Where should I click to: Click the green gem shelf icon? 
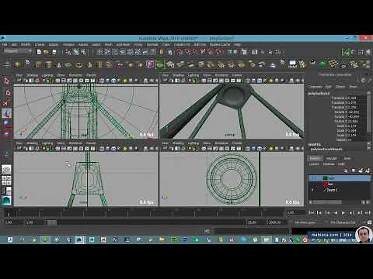322,64
